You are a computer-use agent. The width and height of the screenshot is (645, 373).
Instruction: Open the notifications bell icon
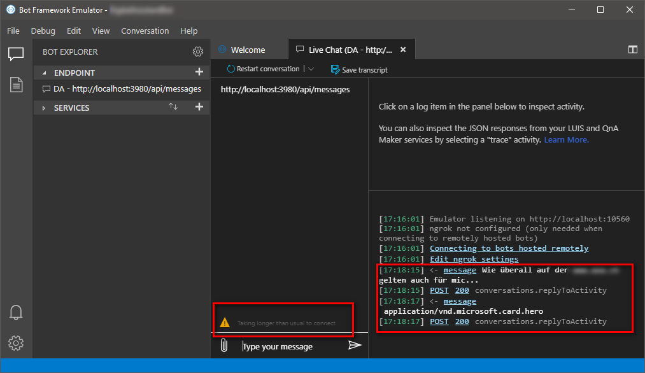tap(16, 313)
